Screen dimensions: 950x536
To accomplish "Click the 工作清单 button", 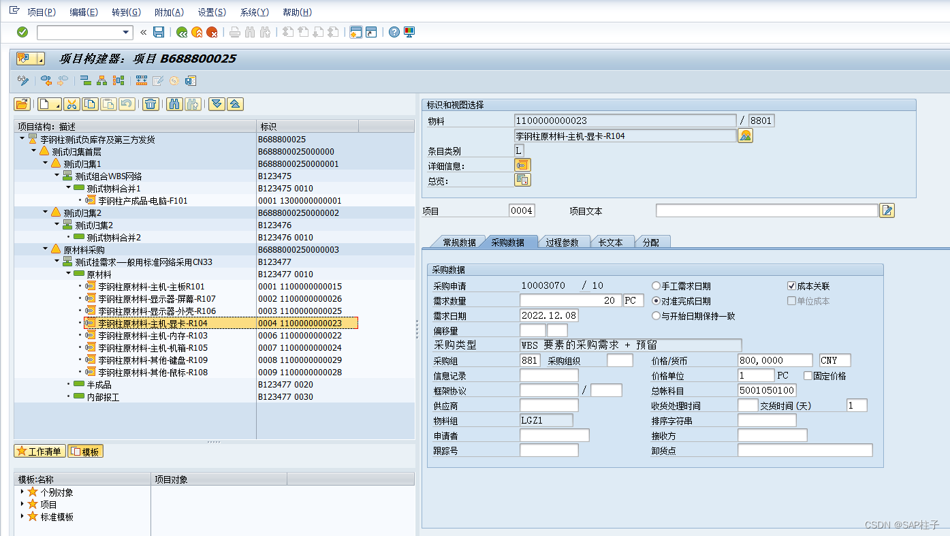I will (39, 451).
